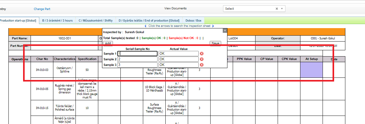Clear the Select dropdown value
The width and height of the screenshot is (365, 124).
(x=277, y=9)
